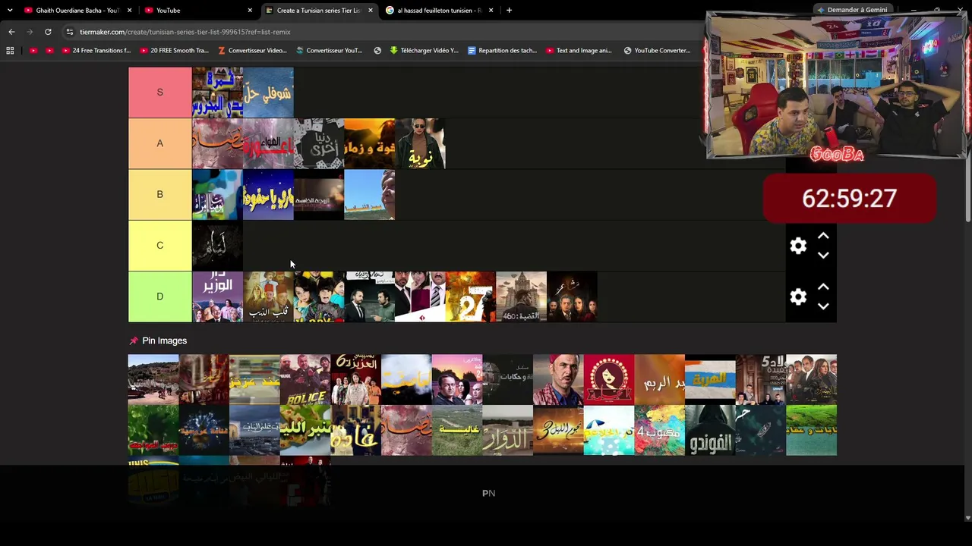Screen dimensions: 972x546
Task: Move tier C row down
Action: [x=823, y=256]
